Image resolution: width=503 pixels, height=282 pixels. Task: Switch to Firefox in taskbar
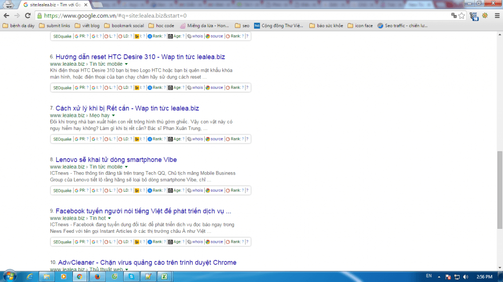[98, 276]
